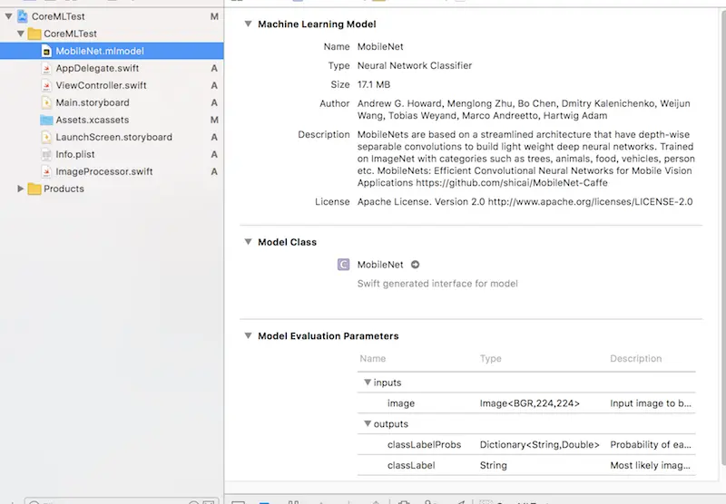The height and width of the screenshot is (504, 726).
Task: Select the classLabel output name
Action: coord(411,465)
